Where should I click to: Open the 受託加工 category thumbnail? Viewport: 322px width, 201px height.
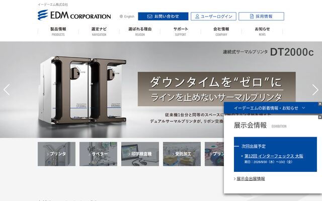[x=182, y=154]
